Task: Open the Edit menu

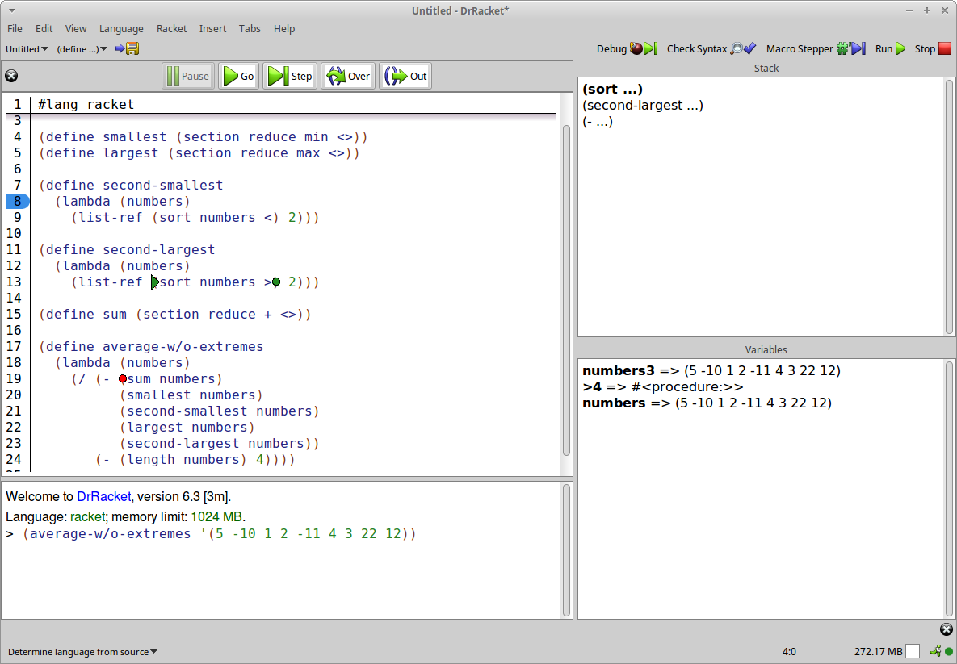Action: point(44,29)
